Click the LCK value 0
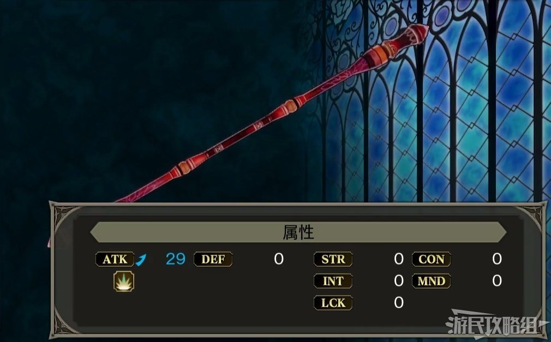The width and height of the screenshot is (551, 342). 399,303
